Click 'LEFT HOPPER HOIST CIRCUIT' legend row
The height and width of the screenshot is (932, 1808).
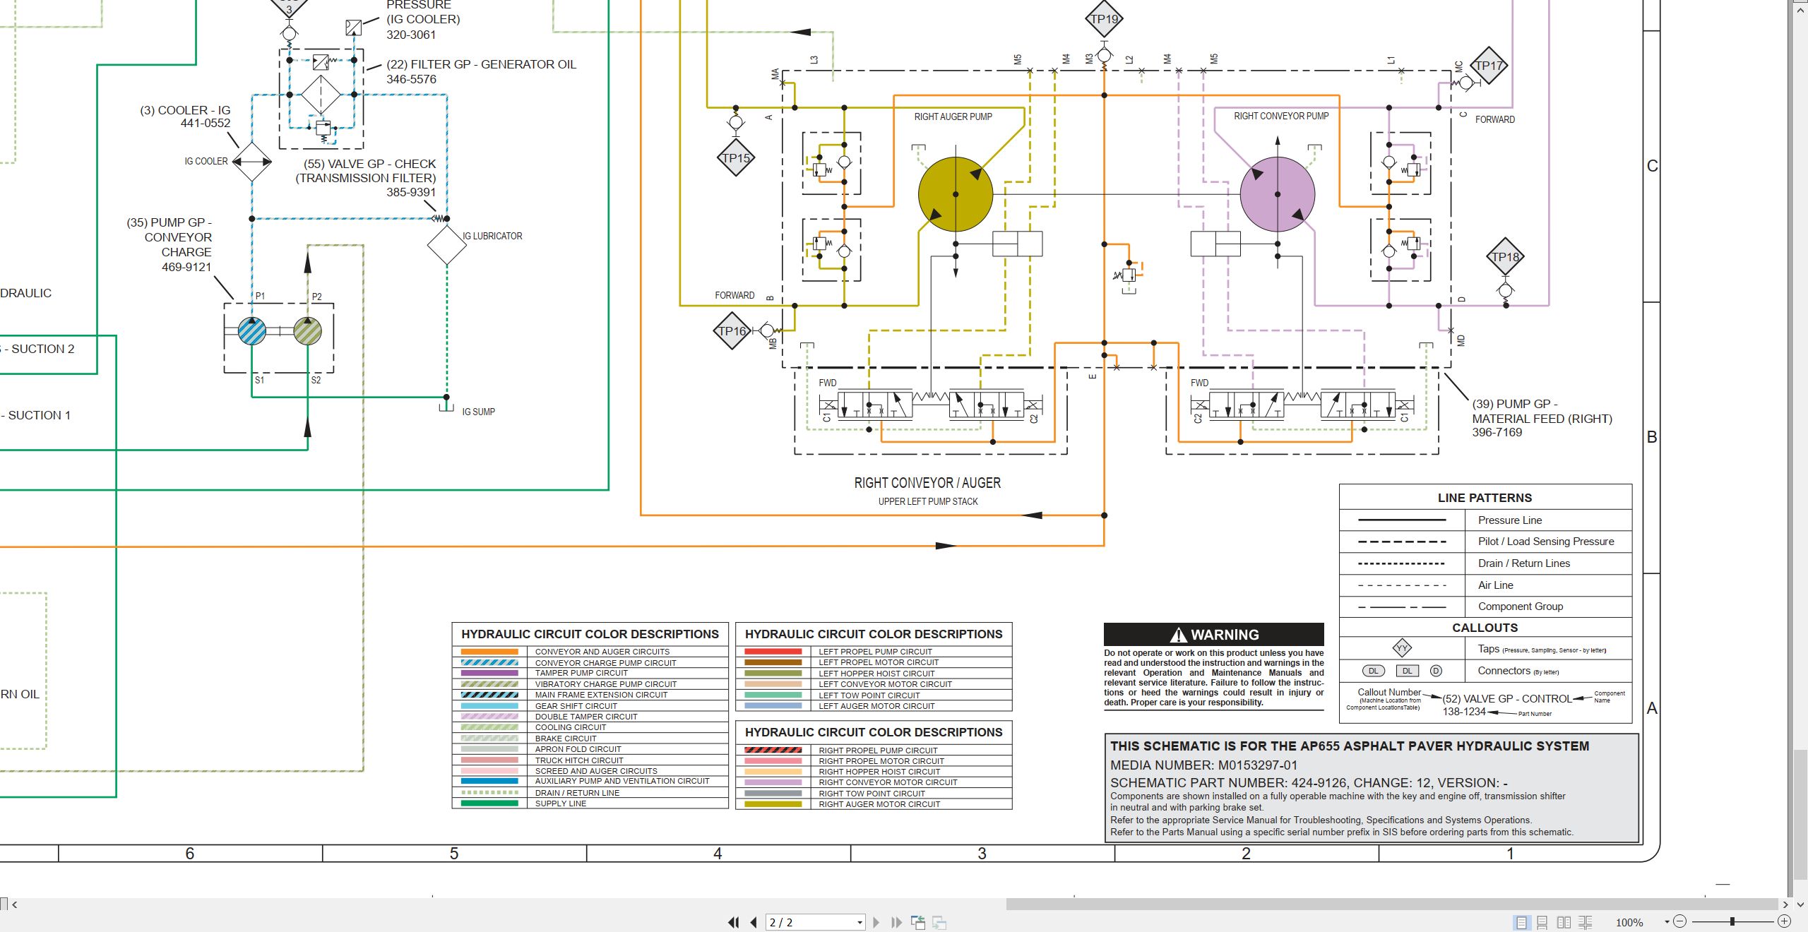(x=874, y=674)
